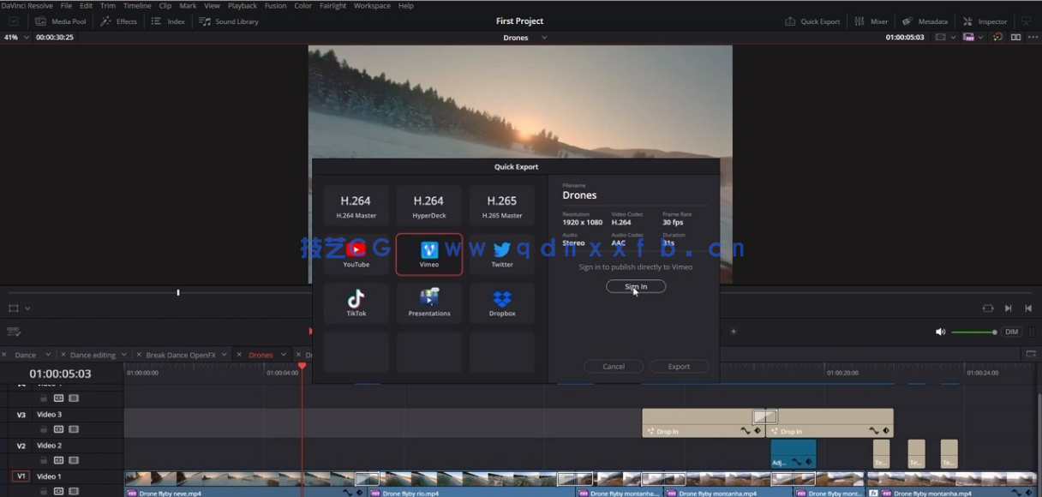Image resolution: width=1042 pixels, height=497 pixels.
Task: Toggle DIM for timeline audio
Action: (1011, 331)
